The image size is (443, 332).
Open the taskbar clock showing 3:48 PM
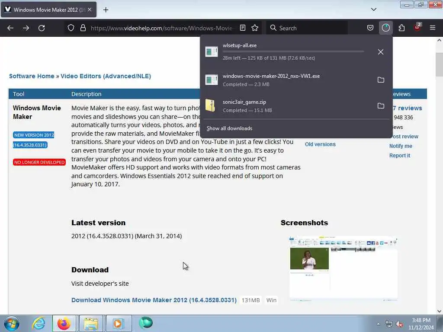[x=421, y=324]
